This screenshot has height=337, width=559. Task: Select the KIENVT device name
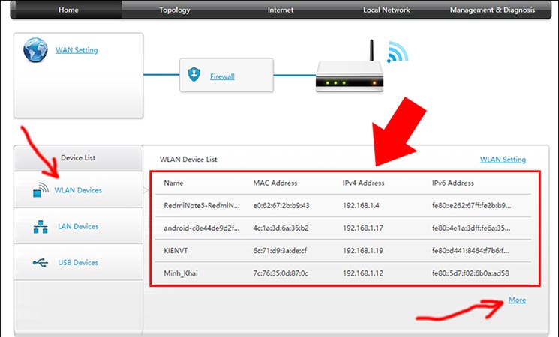(x=176, y=251)
